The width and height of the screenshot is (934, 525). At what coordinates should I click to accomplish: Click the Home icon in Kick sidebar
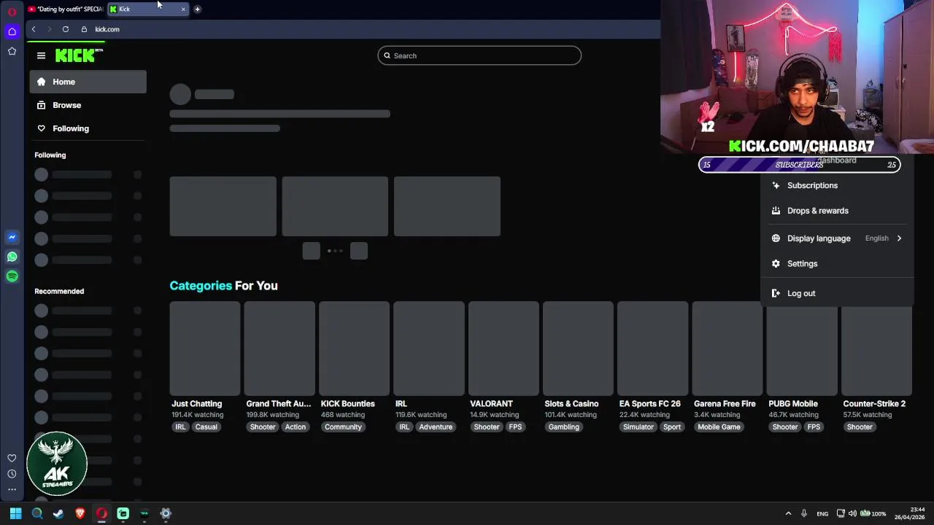pyautogui.click(x=41, y=82)
